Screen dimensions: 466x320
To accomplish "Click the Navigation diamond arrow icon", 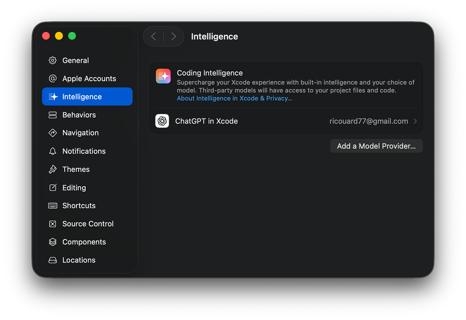I will point(53,133).
